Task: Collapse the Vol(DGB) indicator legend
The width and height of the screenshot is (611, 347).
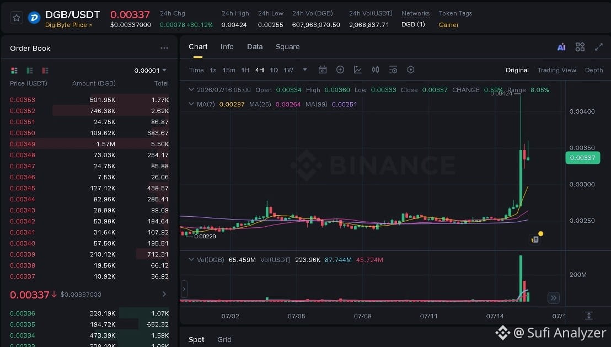Action: [x=191, y=259]
